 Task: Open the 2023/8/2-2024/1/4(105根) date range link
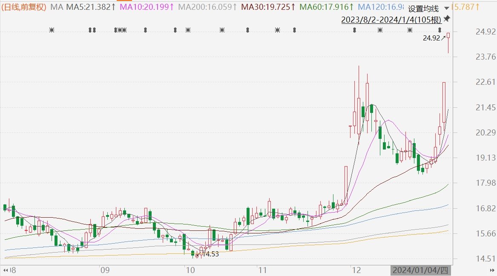point(391,19)
